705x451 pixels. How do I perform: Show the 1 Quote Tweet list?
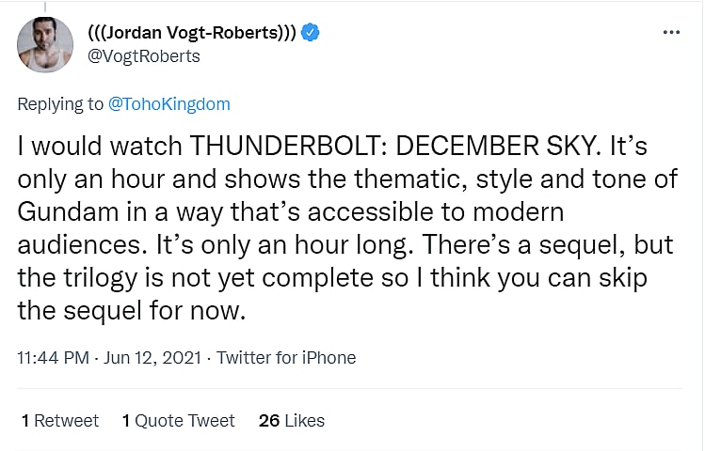tap(179, 421)
